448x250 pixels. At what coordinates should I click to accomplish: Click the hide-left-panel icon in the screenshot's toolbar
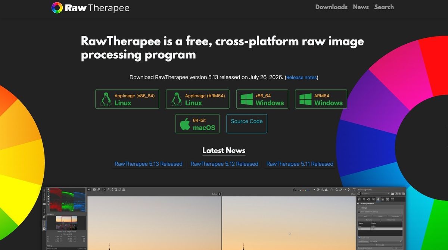coord(89,190)
